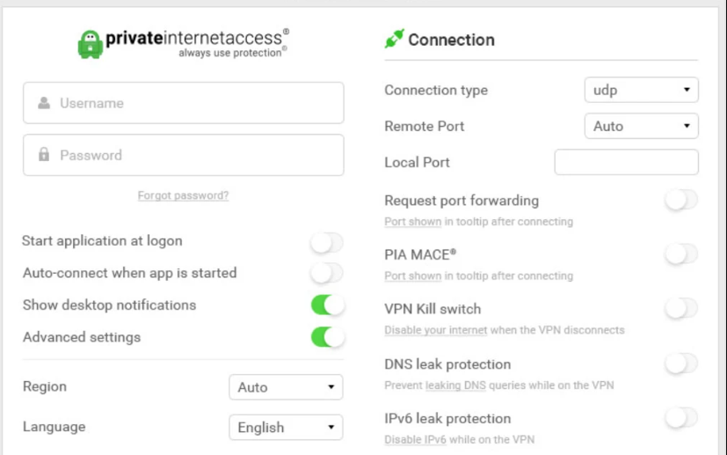This screenshot has height=455, width=727.
Task: Click the leaking DNS link
Action: [x=455, y=385]
